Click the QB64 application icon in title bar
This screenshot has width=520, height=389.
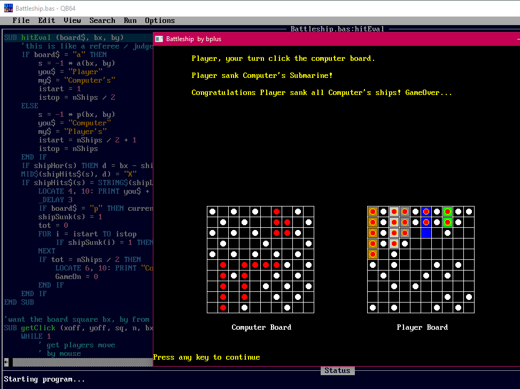[7, 8]
